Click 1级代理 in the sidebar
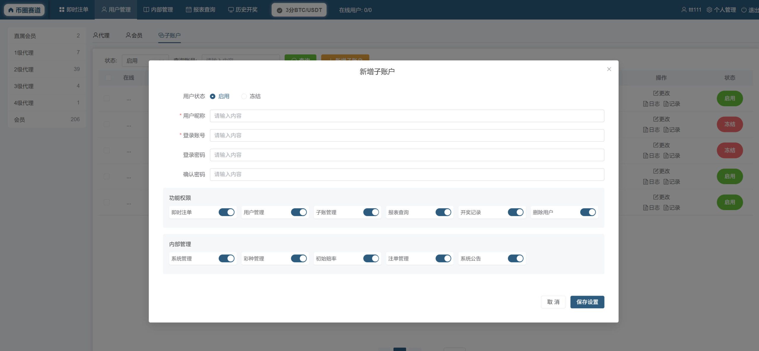 [47, 53]
